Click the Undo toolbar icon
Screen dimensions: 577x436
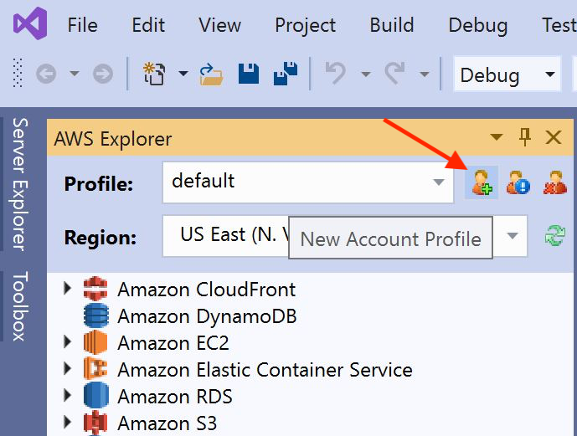336,73
